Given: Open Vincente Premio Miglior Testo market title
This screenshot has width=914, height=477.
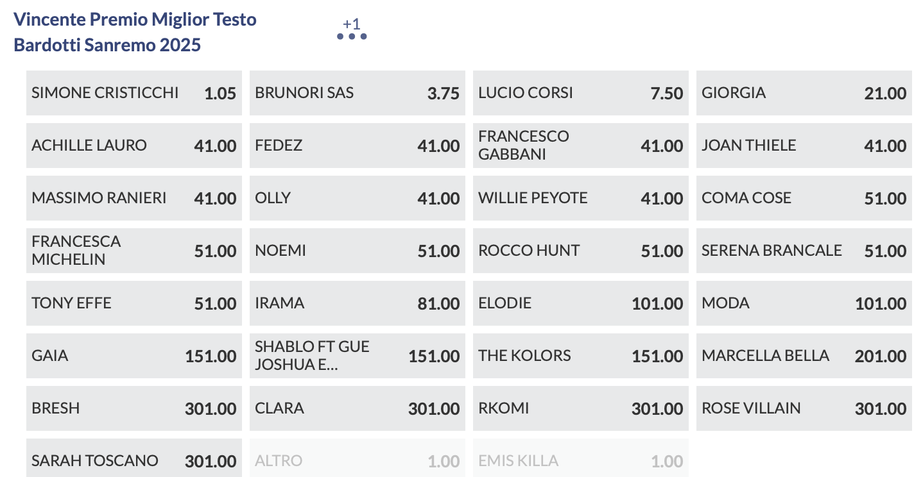Looking at the screenshot, I should (135, 32).
